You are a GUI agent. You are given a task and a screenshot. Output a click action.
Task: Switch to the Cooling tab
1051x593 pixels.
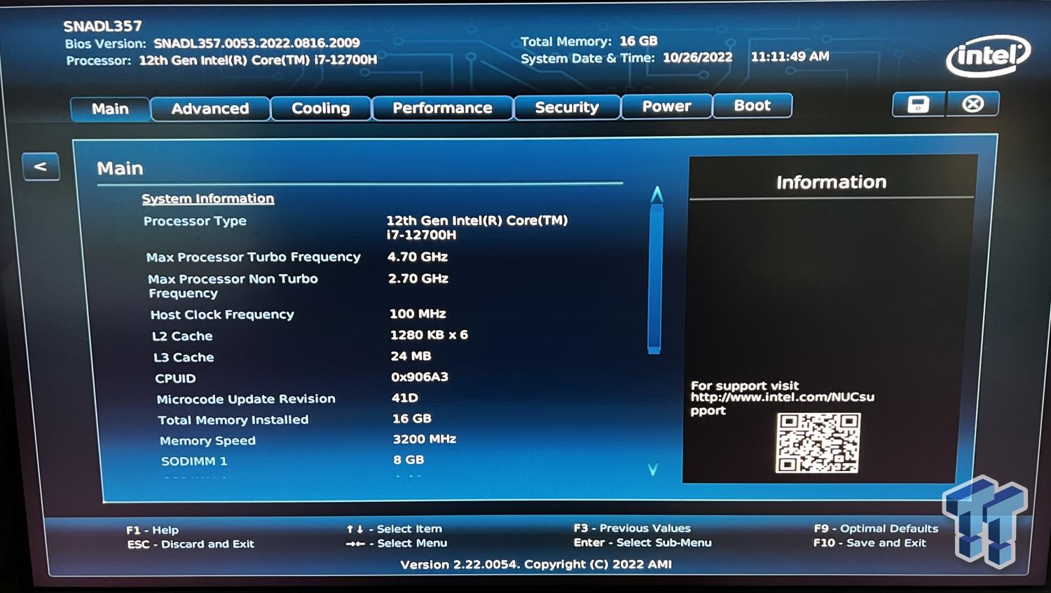coord(320,108)
